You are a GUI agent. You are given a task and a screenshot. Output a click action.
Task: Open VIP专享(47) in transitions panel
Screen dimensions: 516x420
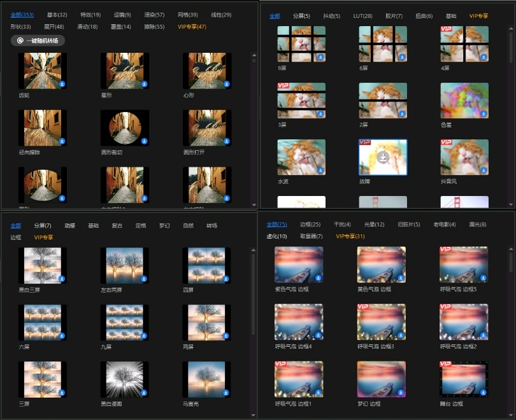tap(192, 27)
